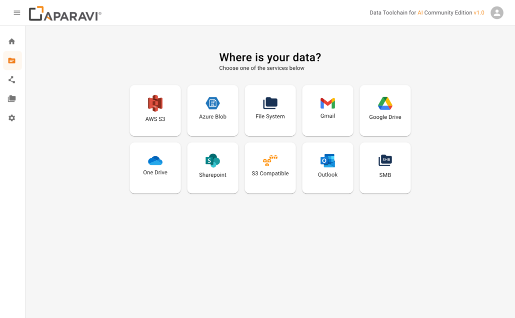The image size is (515, 318).
Task: Click 'Choose one of the services below' text
Action: 262,68
